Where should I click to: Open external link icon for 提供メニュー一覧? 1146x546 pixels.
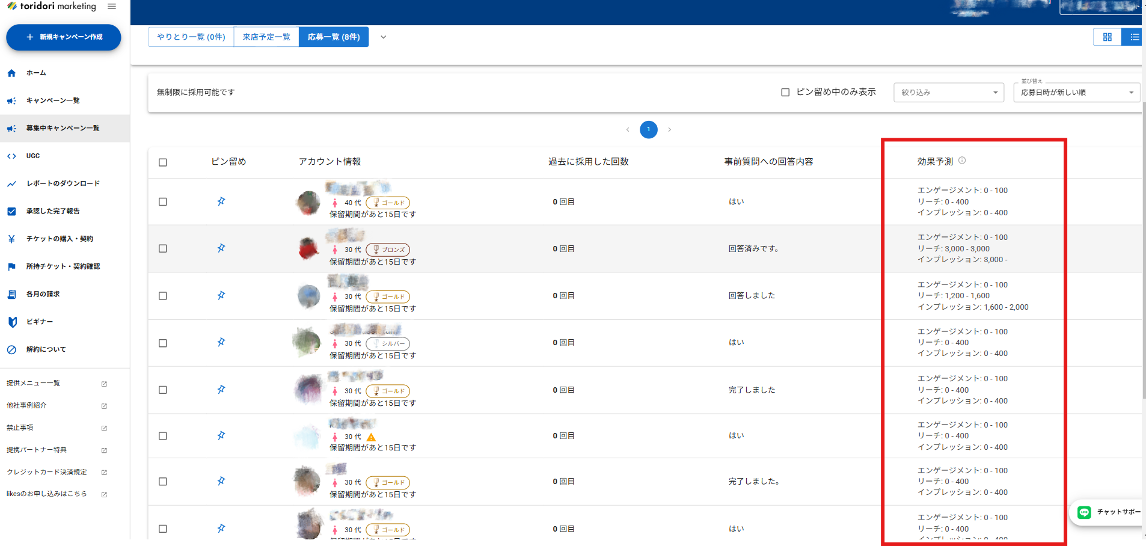[104, 384]
